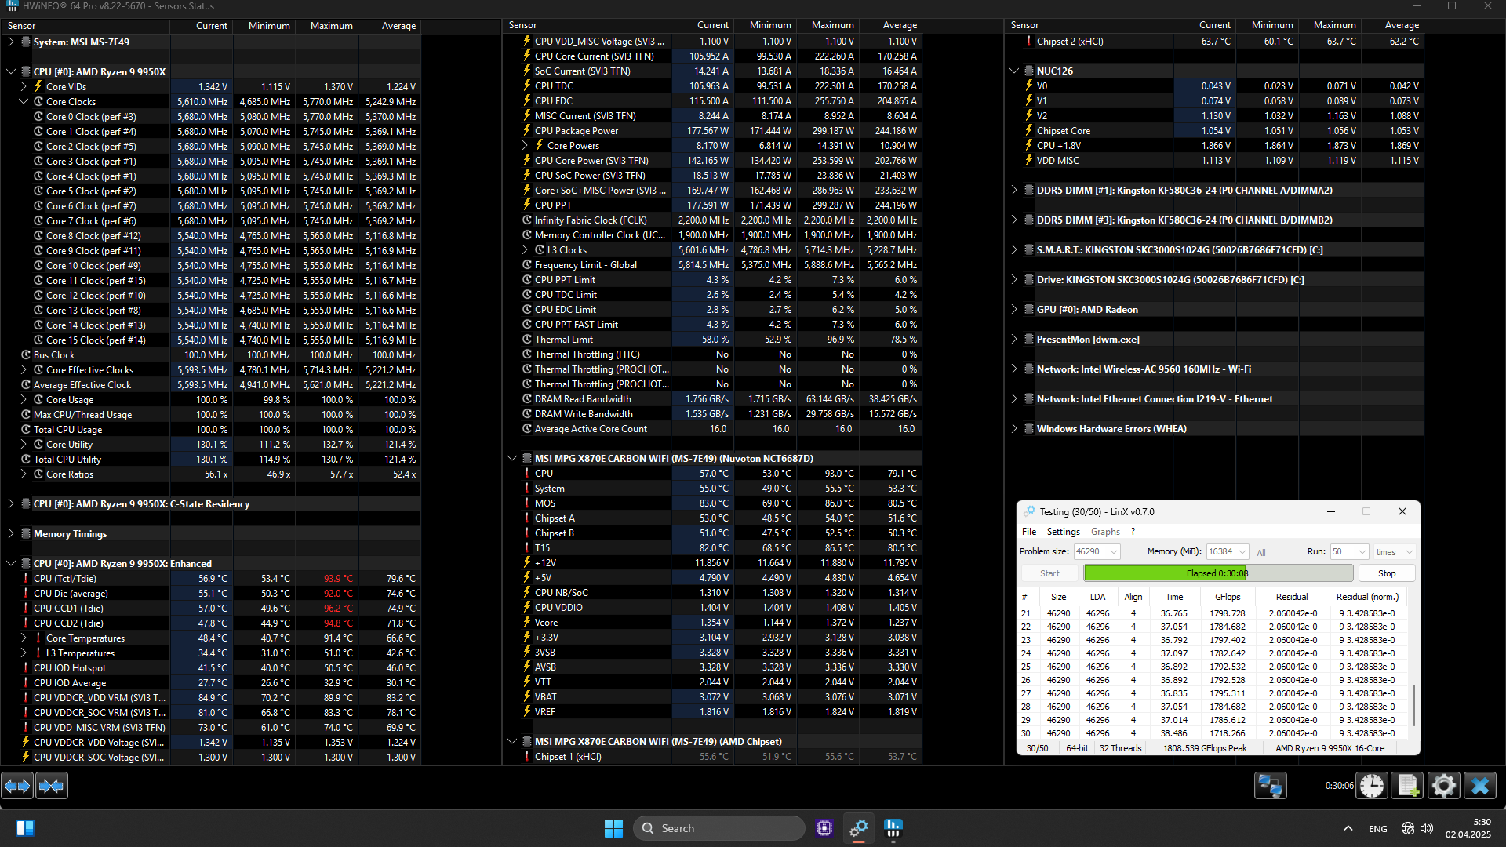The height and width of the screenshot is (847, 1506).
Task: Click the LinX elapsed progress bar
Action: [x=1217, y=573]
